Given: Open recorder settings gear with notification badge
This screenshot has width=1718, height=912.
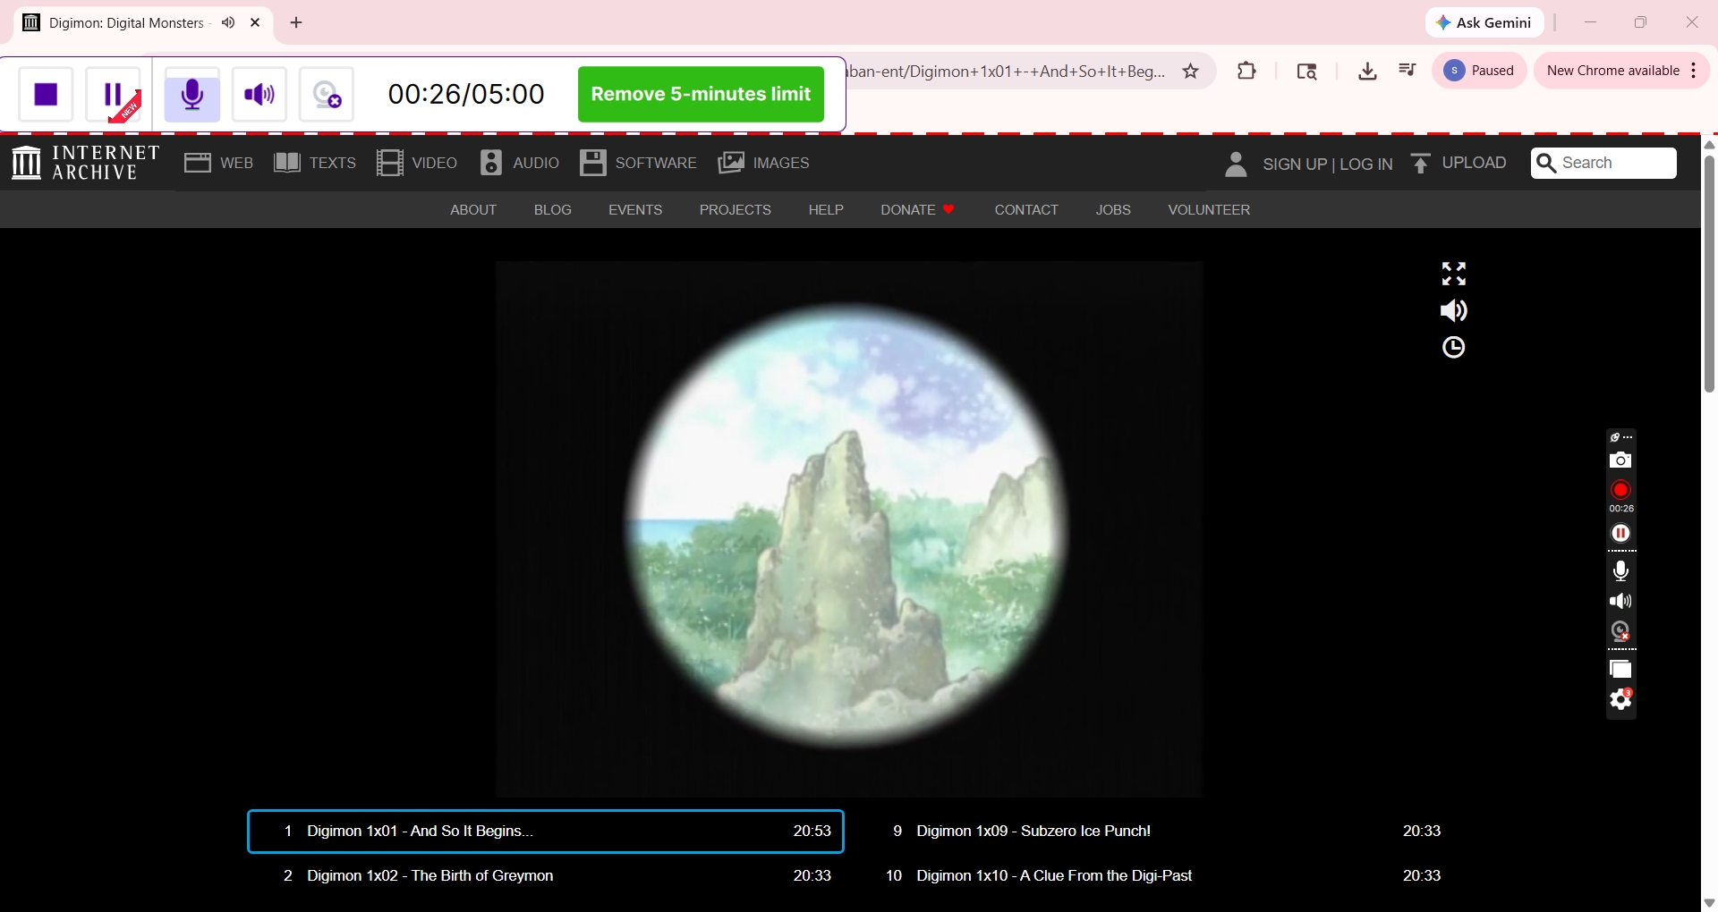Looking at the screenshot, I should 1620,699.
